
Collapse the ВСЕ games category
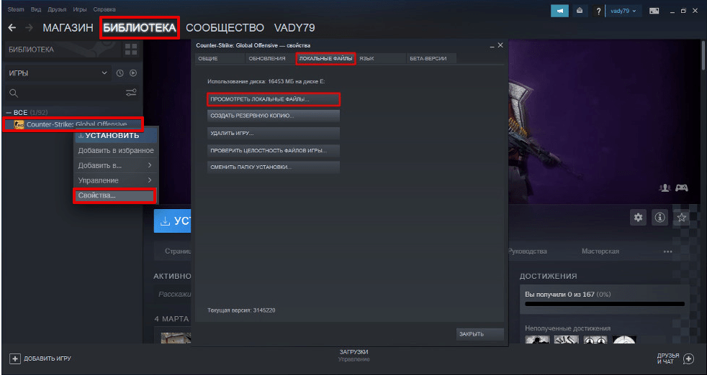tap(9, 113)
